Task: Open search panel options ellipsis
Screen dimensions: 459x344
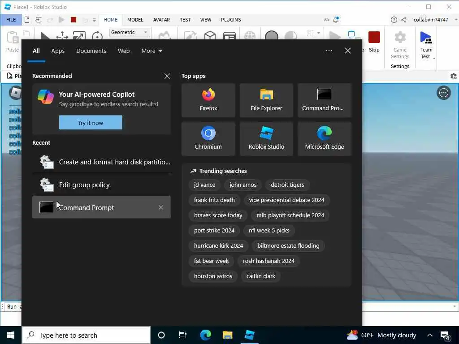Action: (329, 51)
